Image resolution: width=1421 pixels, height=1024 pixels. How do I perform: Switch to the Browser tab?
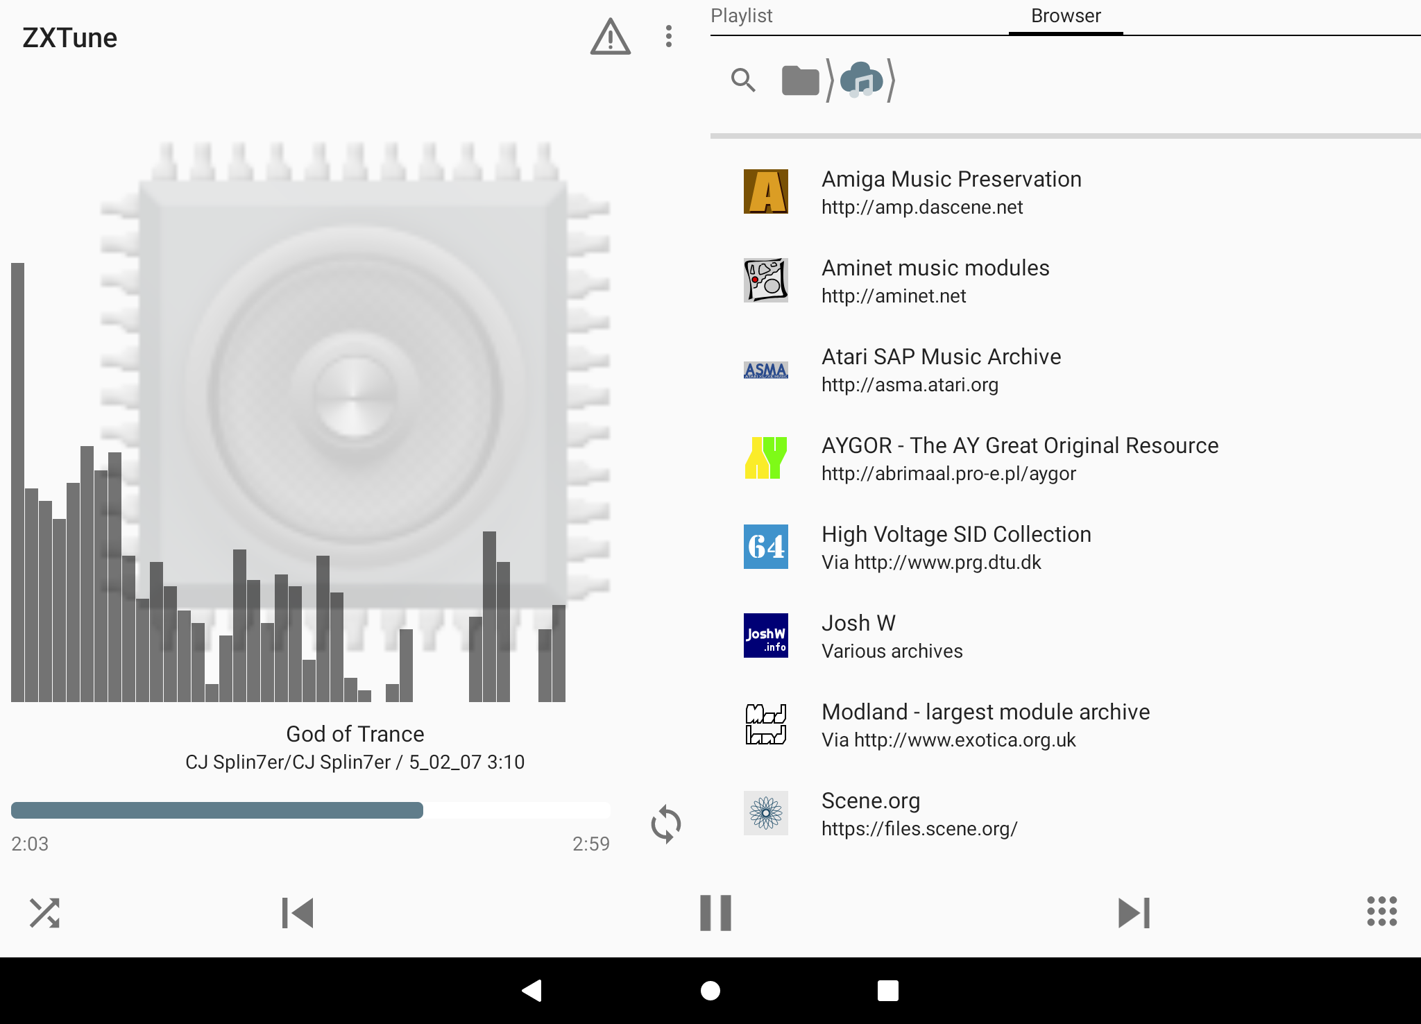click(x=1066, y=16)
